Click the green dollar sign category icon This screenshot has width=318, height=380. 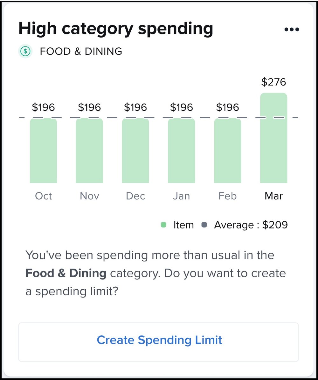pos(25,51)
